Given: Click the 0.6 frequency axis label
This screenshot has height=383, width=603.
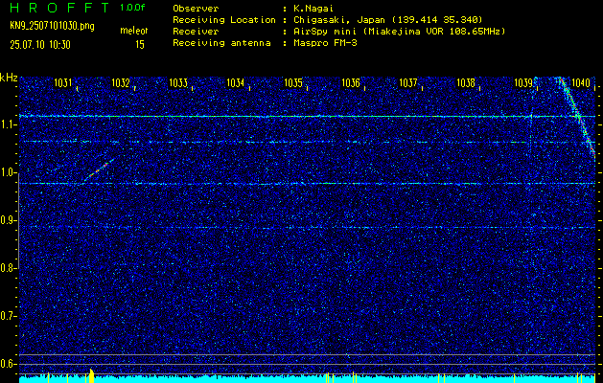Looking at the screenshot, I should click(x=8, y=364).
